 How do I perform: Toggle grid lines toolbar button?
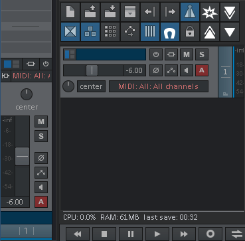coord(150,32)
